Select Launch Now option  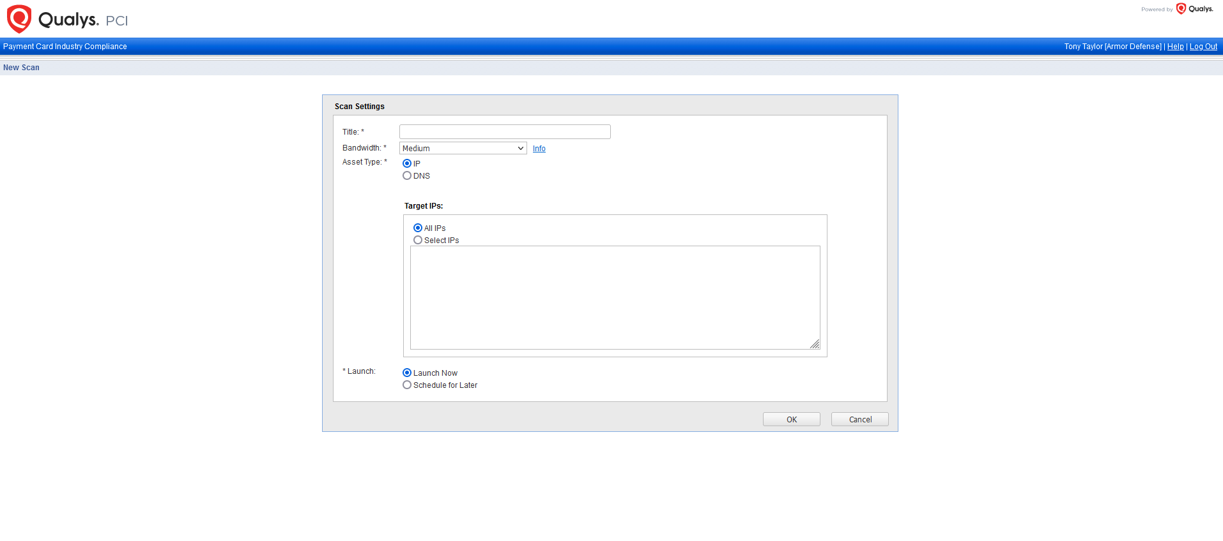pos(407,373)
